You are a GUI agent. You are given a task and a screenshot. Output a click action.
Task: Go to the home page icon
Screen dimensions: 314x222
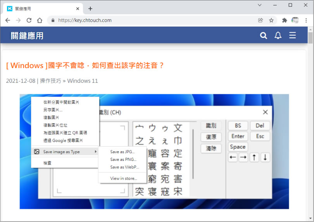coord(40,20)
